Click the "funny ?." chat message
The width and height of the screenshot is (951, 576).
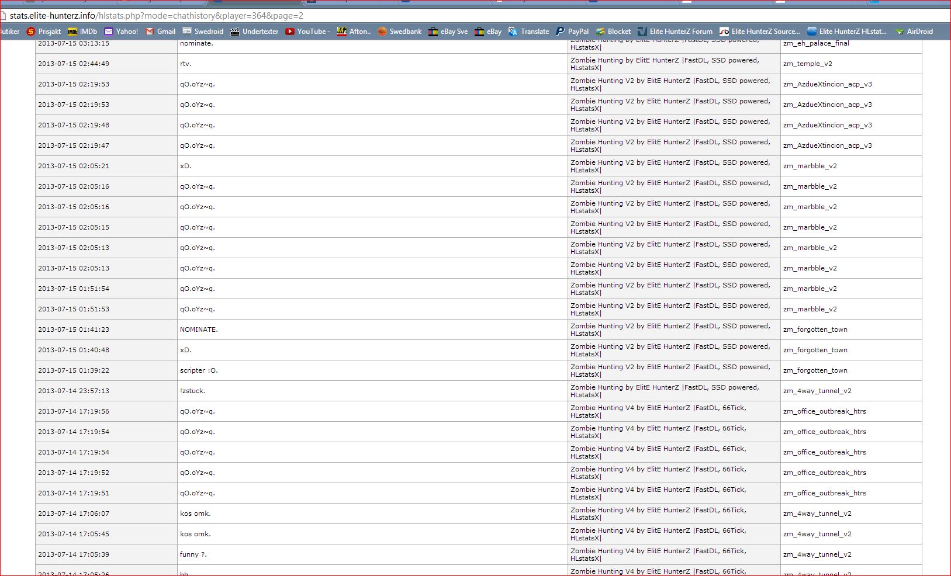[193, 554]
